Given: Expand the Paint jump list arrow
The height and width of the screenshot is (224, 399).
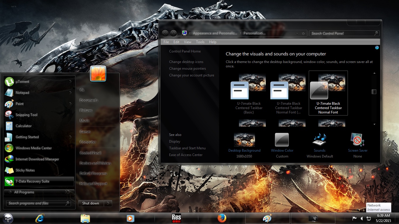Looking at the screenshot, I should pyautogui.click(x=71, y=104).
